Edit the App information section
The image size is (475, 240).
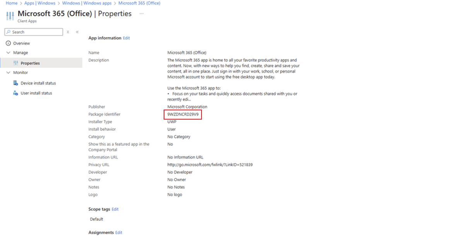pyautogui.click(x=126, y=38)
